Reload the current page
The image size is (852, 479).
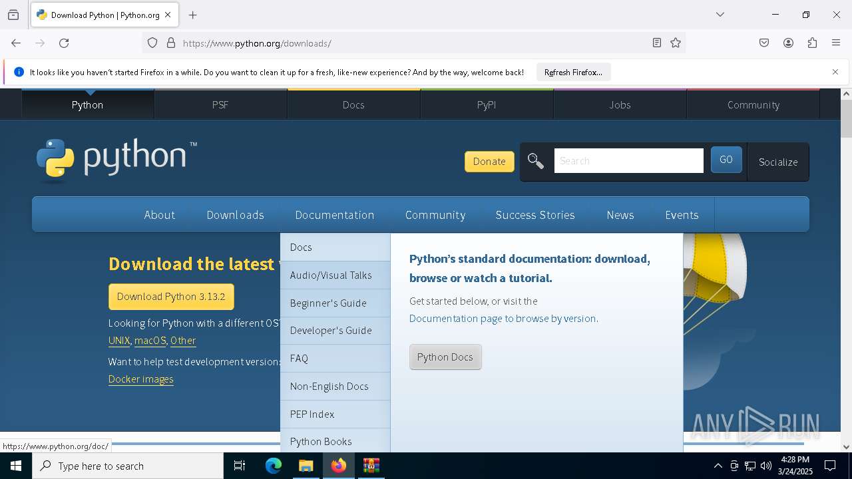64,43
